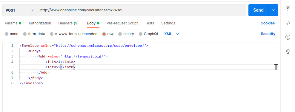
Task: Open the lightbulb related-requests icon
Action: click(288, 52)
